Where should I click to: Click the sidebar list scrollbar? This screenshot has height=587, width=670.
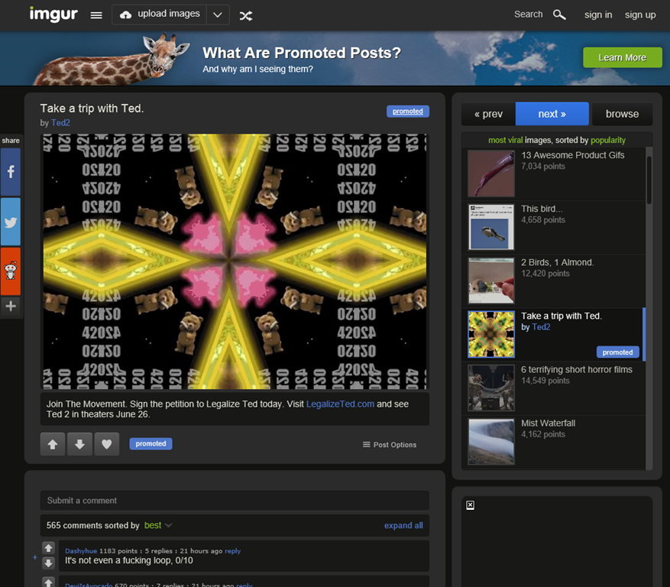(649, 180)
